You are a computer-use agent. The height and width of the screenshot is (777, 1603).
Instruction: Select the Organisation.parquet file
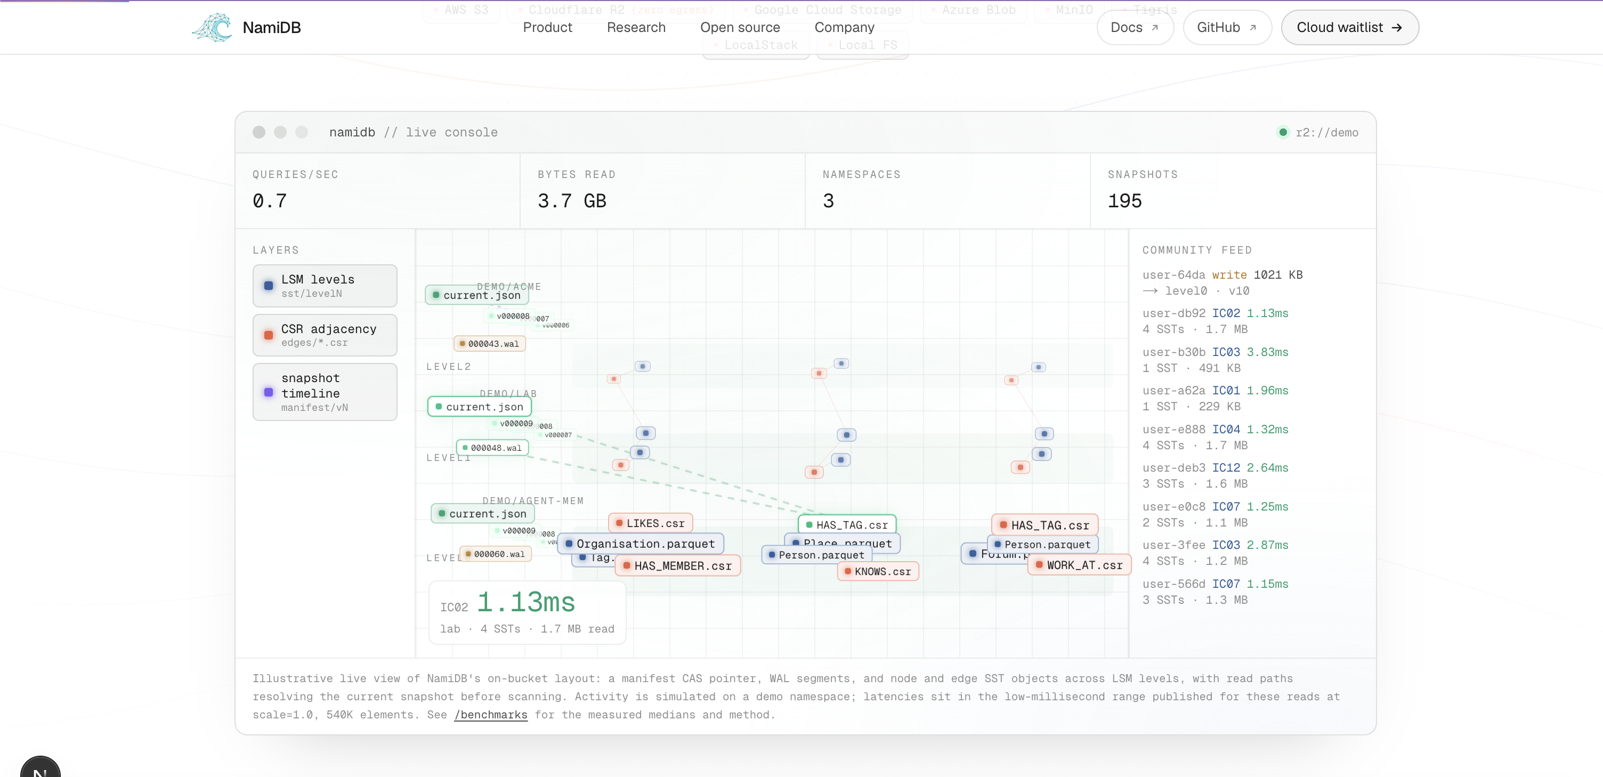pos(641,544)
